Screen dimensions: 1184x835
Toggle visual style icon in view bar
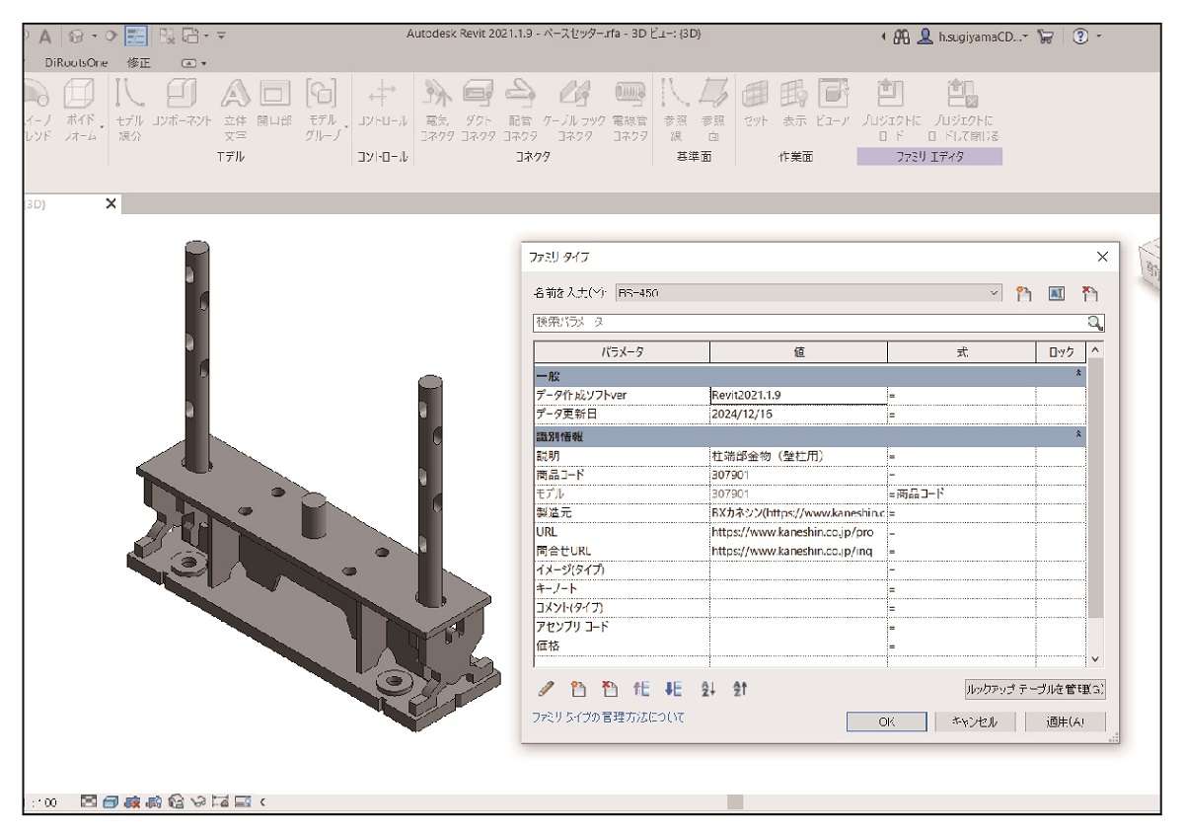click(111, 801)
